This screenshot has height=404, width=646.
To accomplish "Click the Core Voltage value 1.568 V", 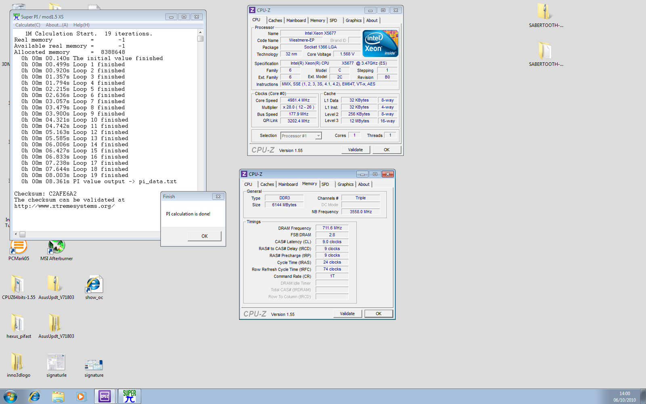I will click(347, 54).
